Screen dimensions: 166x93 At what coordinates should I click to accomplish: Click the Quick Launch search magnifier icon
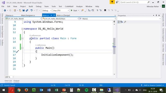coord(148,2)
